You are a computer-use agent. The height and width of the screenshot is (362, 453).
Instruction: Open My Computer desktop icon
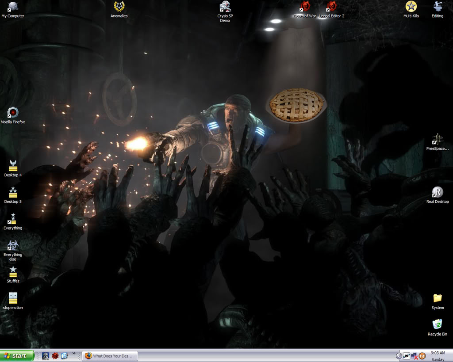[x=13, y=10]
